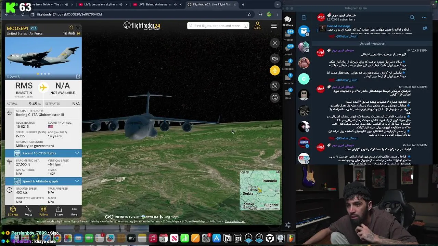
Task: Open the 3D view in Flightradar24
Action: pos(13,211)
